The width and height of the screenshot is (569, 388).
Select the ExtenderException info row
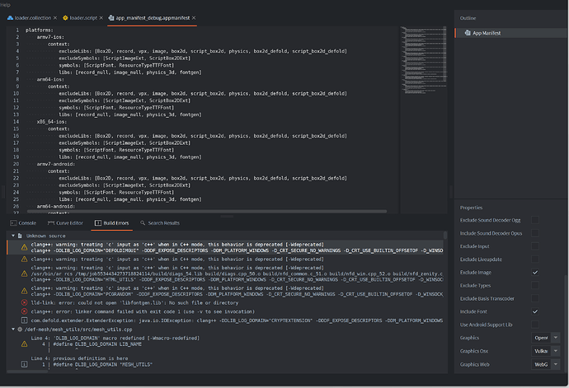(225, 320)
